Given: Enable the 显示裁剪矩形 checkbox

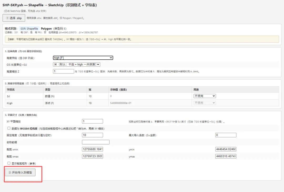Looking at the screenshot, I should point(9,163).
